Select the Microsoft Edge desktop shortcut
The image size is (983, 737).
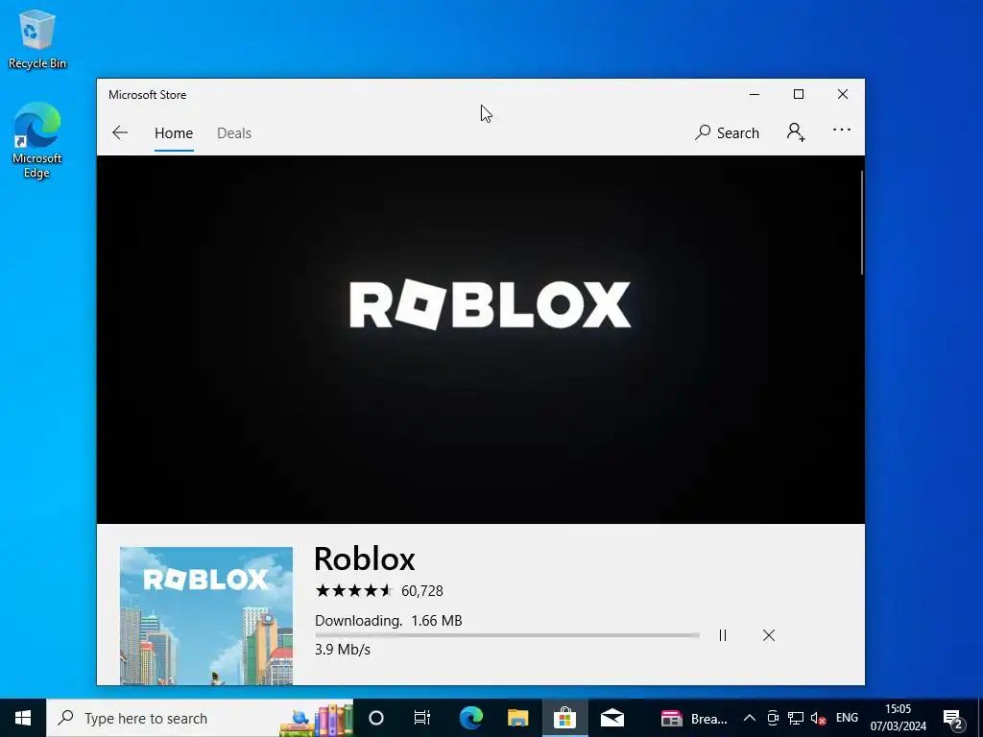37,140
